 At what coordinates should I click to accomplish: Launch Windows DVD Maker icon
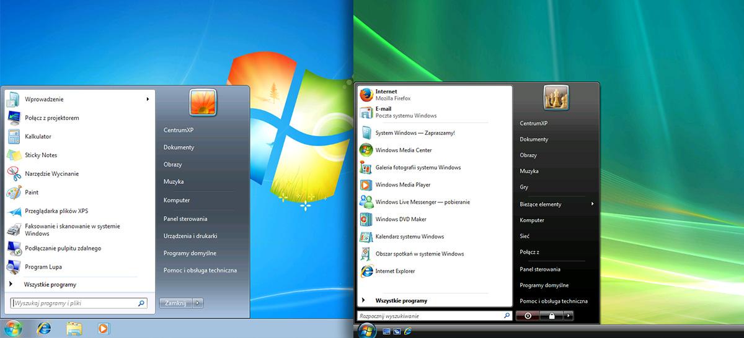pyautogui.click(x=366, y=219)
